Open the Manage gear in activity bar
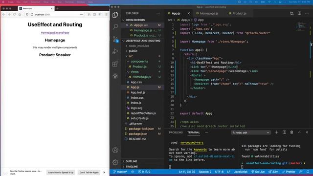This screenshot has width=313, height=176. 115,162
